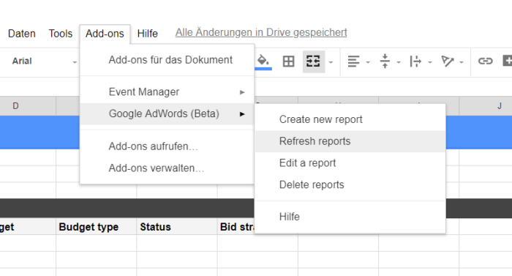Select column J header
Image resolution: width=512 pixels, height=276 pixels.
[486, 106]
